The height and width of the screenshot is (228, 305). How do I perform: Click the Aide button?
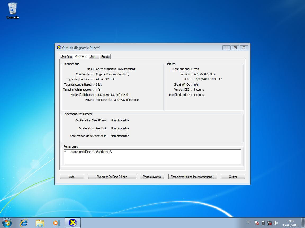72,177
